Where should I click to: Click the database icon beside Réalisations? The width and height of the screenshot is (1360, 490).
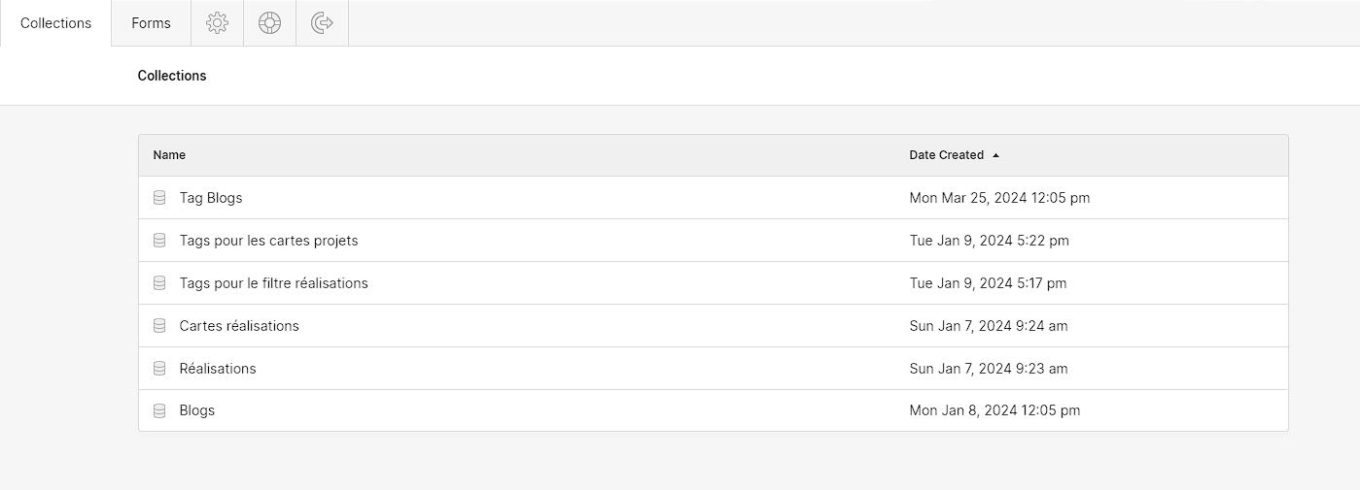(159, 369)
